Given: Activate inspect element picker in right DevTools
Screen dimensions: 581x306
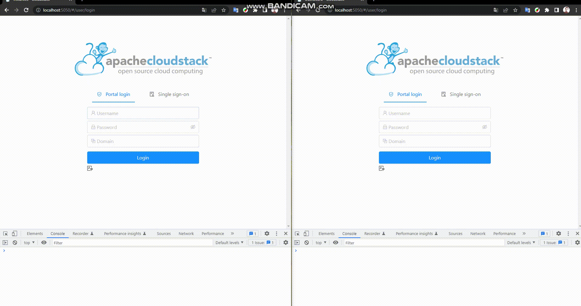Looking at the screenshot, I should (x=297, y=233).
